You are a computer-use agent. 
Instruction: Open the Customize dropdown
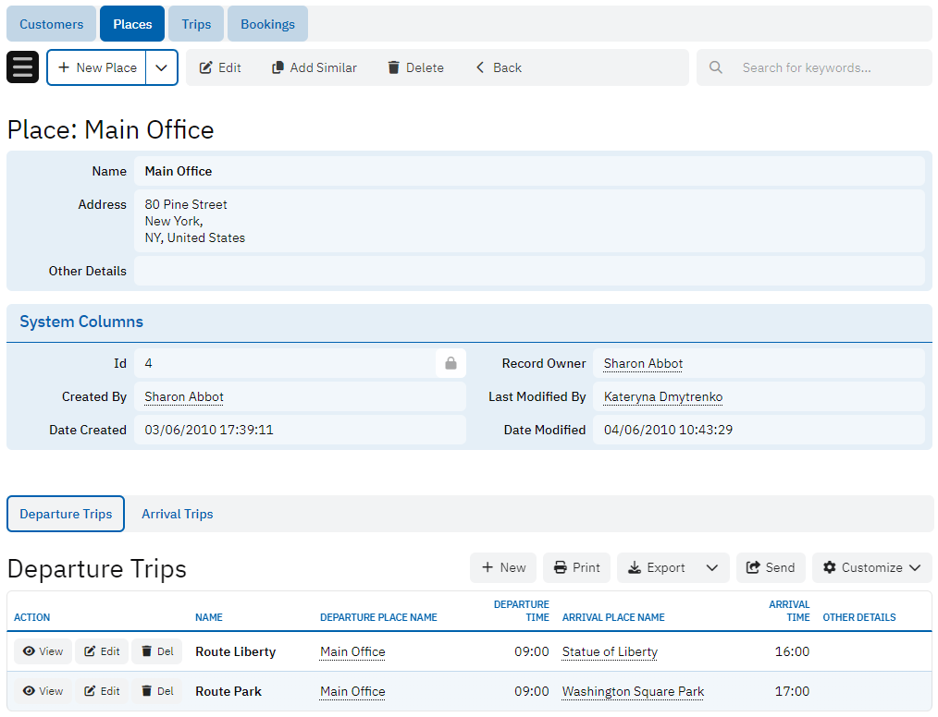tap(871, 567)
